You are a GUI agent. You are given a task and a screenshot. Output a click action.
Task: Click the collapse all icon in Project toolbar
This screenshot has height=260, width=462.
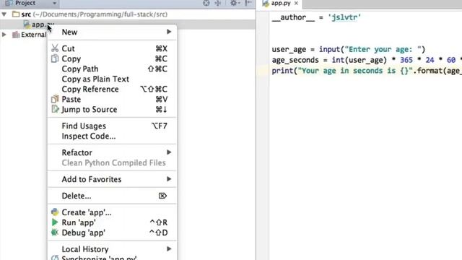point(218,3)
